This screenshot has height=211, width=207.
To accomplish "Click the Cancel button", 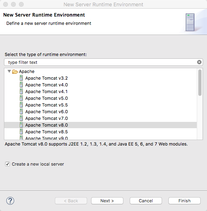I will pyautogui.click(x=146, y=201).
